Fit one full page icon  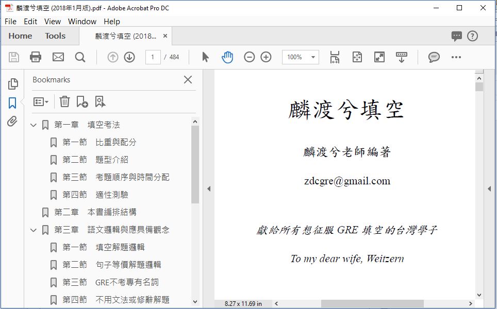[x=357, y=57]
